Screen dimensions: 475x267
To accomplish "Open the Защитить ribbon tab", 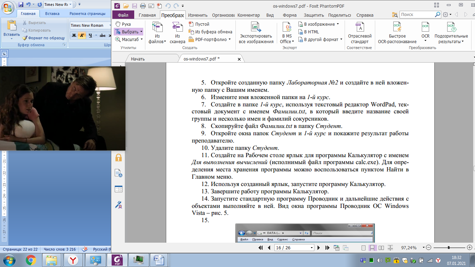I will 314,15.
